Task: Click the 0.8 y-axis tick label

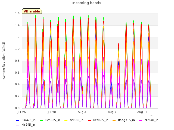Action: point(17,61)
